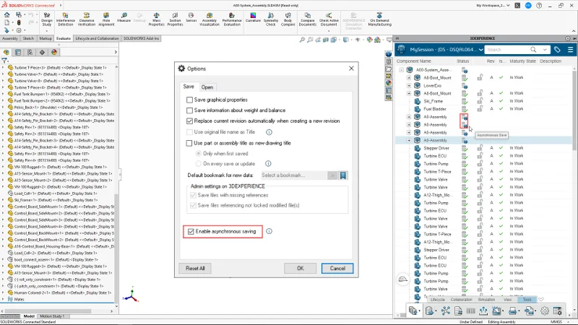Launch Performance Evaluation tool
The image size is (578, 325).
pyautogui.click(x=232, y=22)
